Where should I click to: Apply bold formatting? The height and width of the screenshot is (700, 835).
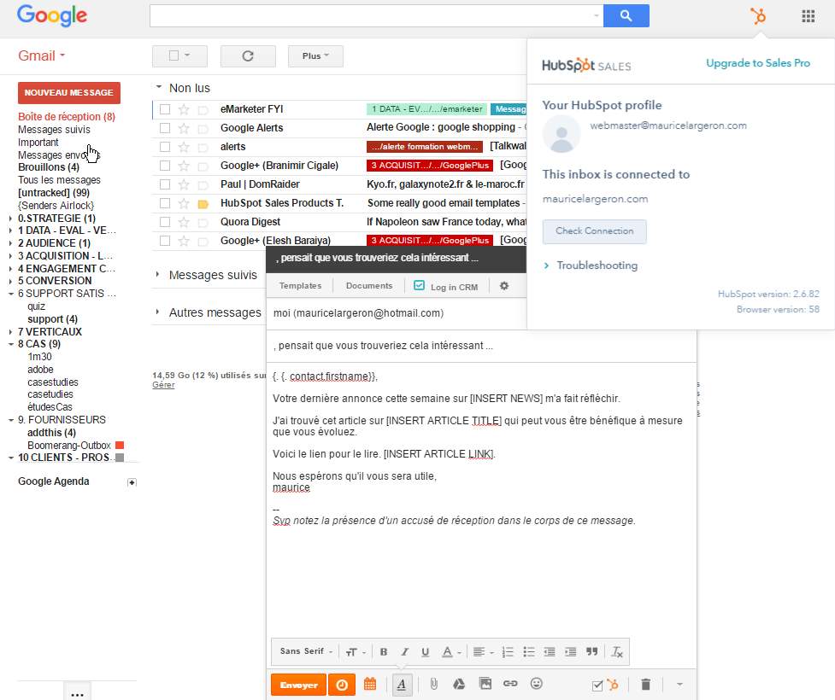384,652
